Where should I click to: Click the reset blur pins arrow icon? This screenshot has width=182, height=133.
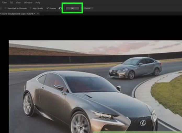(60, 8)
